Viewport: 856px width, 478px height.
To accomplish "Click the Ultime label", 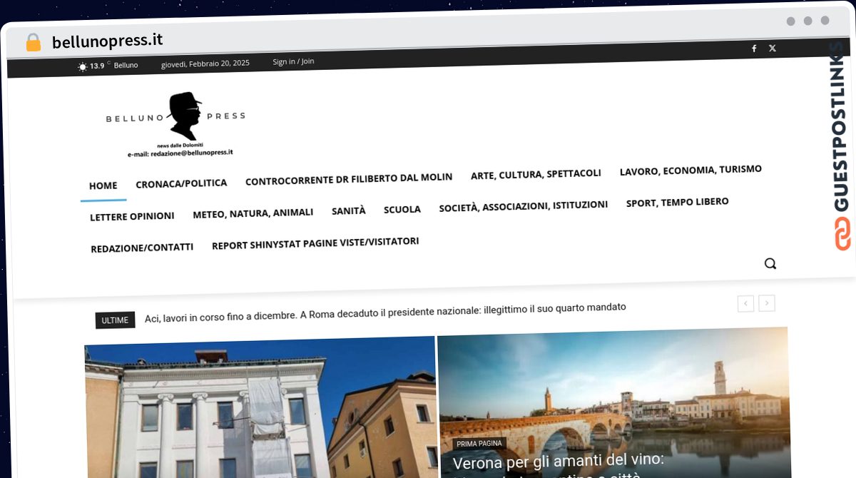I will 115,320.
